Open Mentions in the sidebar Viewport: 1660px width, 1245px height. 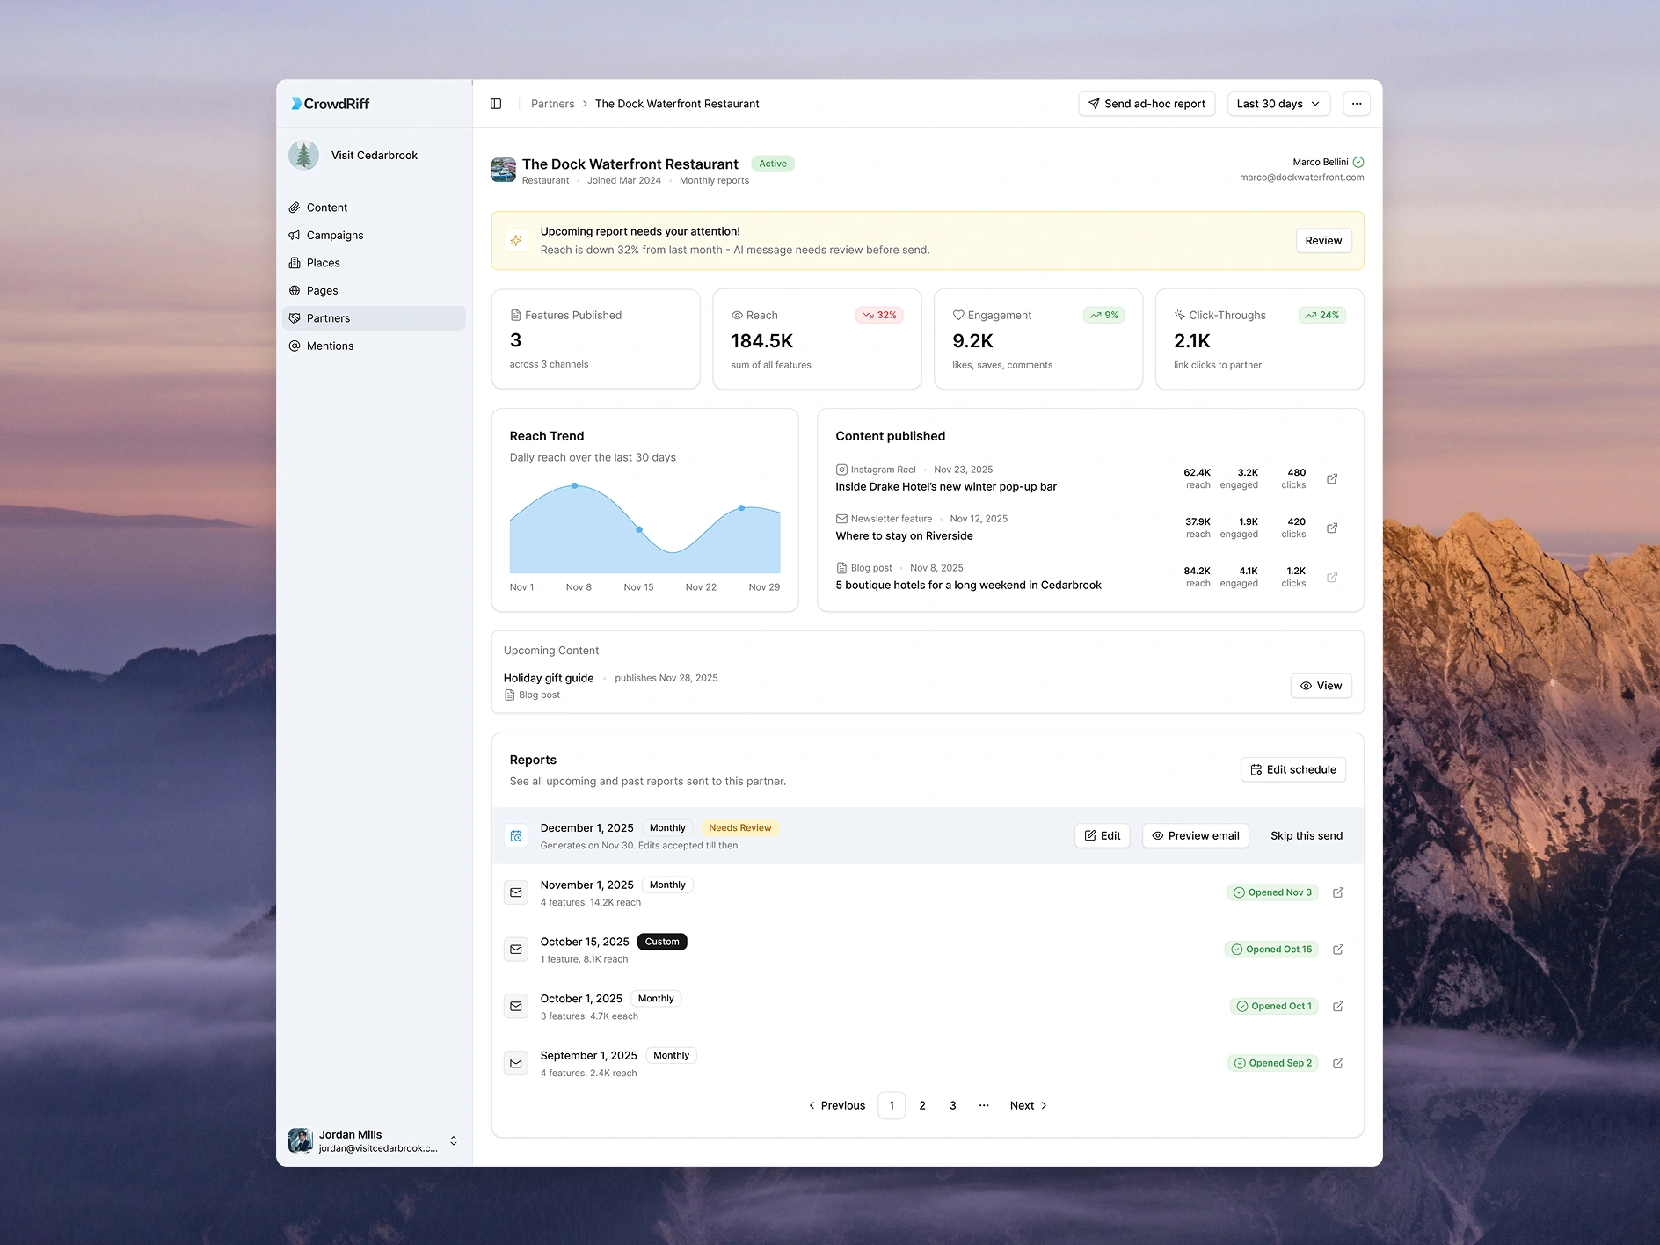(x=374, y=346)
